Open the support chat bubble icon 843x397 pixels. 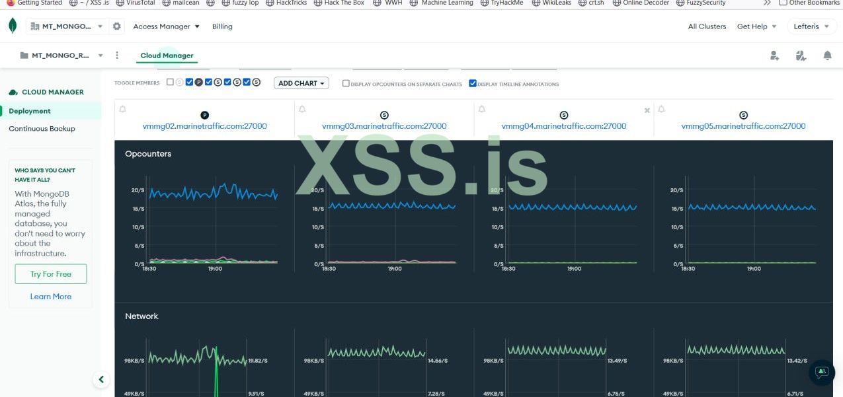[x=822, y=373]
